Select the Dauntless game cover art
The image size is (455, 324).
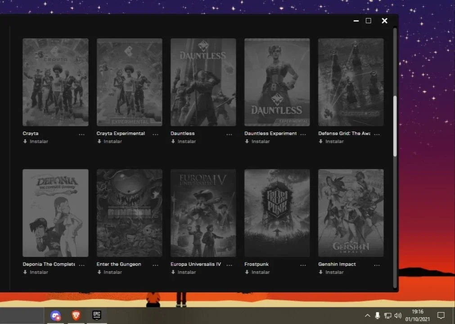coord(203,82)
